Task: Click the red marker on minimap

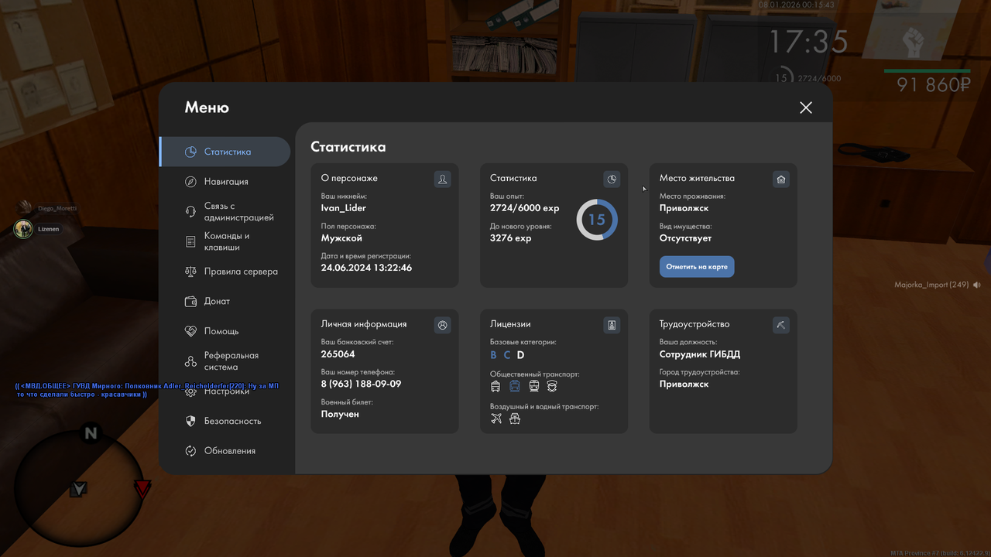Action: 142,489
